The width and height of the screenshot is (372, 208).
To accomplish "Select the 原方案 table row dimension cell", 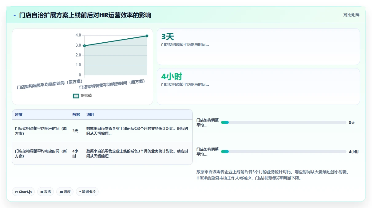I will 41,131.
